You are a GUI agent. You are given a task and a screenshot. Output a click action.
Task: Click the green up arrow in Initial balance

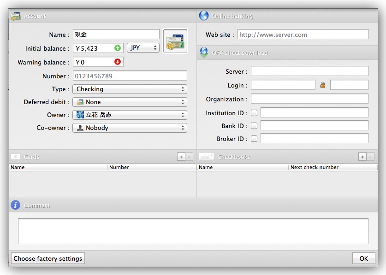pyautogui.click(x=118, y=48)
